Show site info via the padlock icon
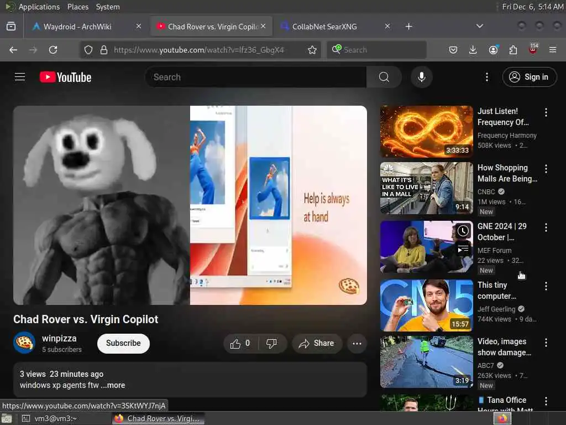Image resolution: width=566 pixels, height=425 pixels. point(103,50)
